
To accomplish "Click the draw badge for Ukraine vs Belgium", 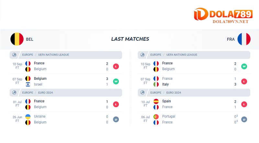I will tap(116, 119).
